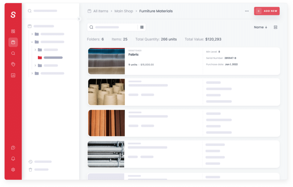Go to All Items breadcrumb
This screenshot has width=293, height=187.
pyautogui.click(x=101, y=11)
